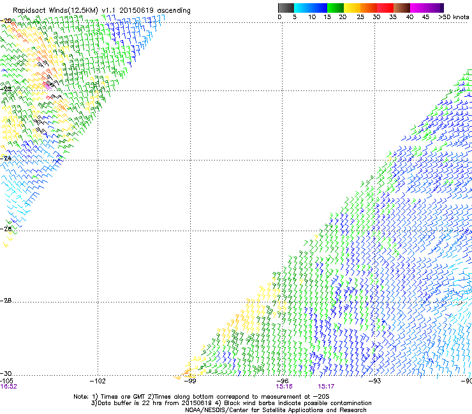Click the 'Data buffer is 22 hrs' note line
Screen dimensions: 472x414
coord(231,403)
